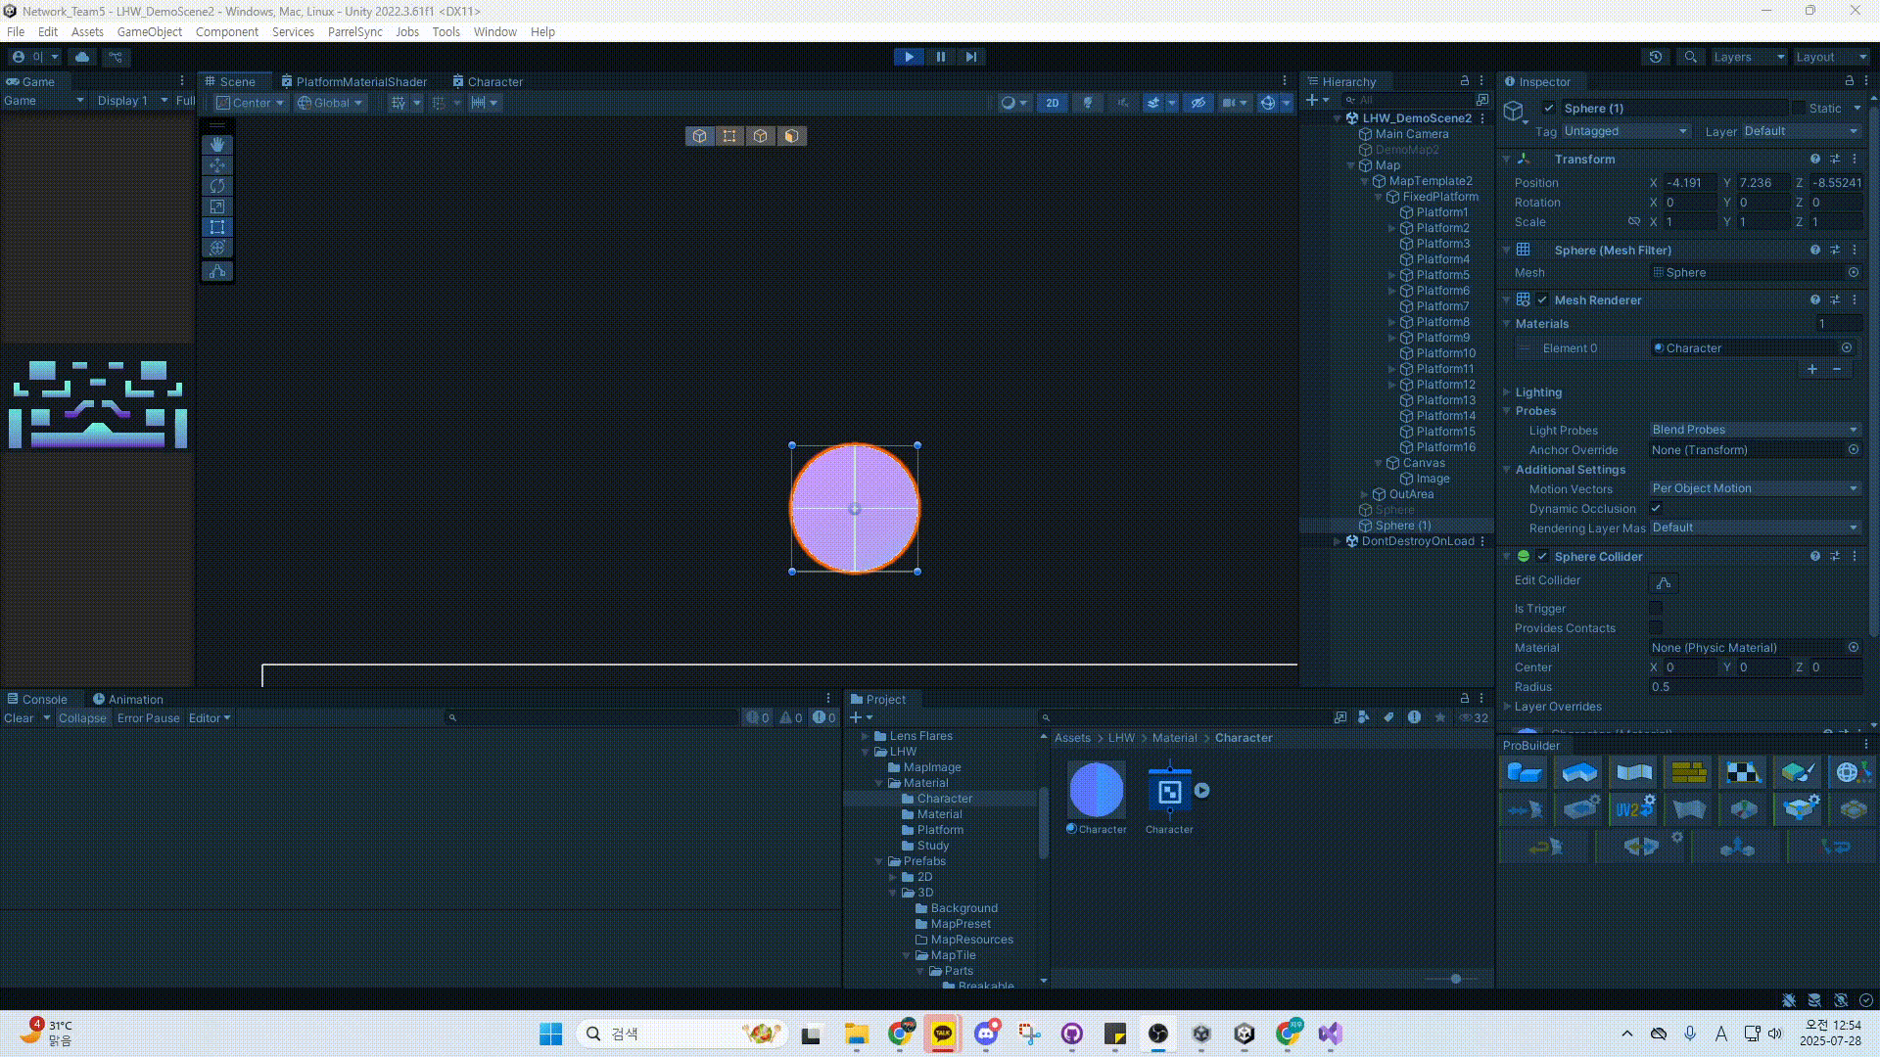Open the GameObject menu
The width and height of the screenshot is (1880, 1057).
coord(149,31)
